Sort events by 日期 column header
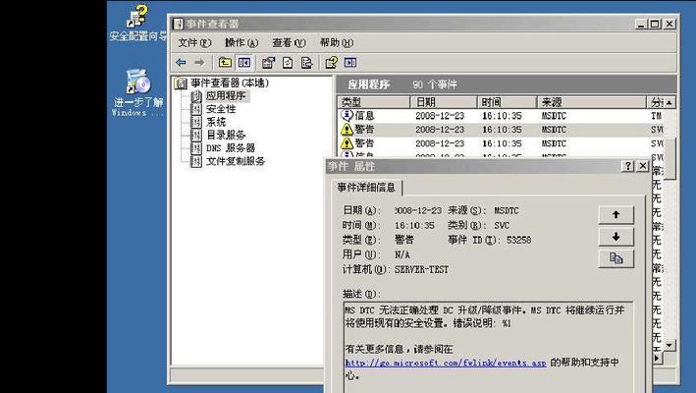This screenshot has width=696, height=393. (x=444, y=102)
